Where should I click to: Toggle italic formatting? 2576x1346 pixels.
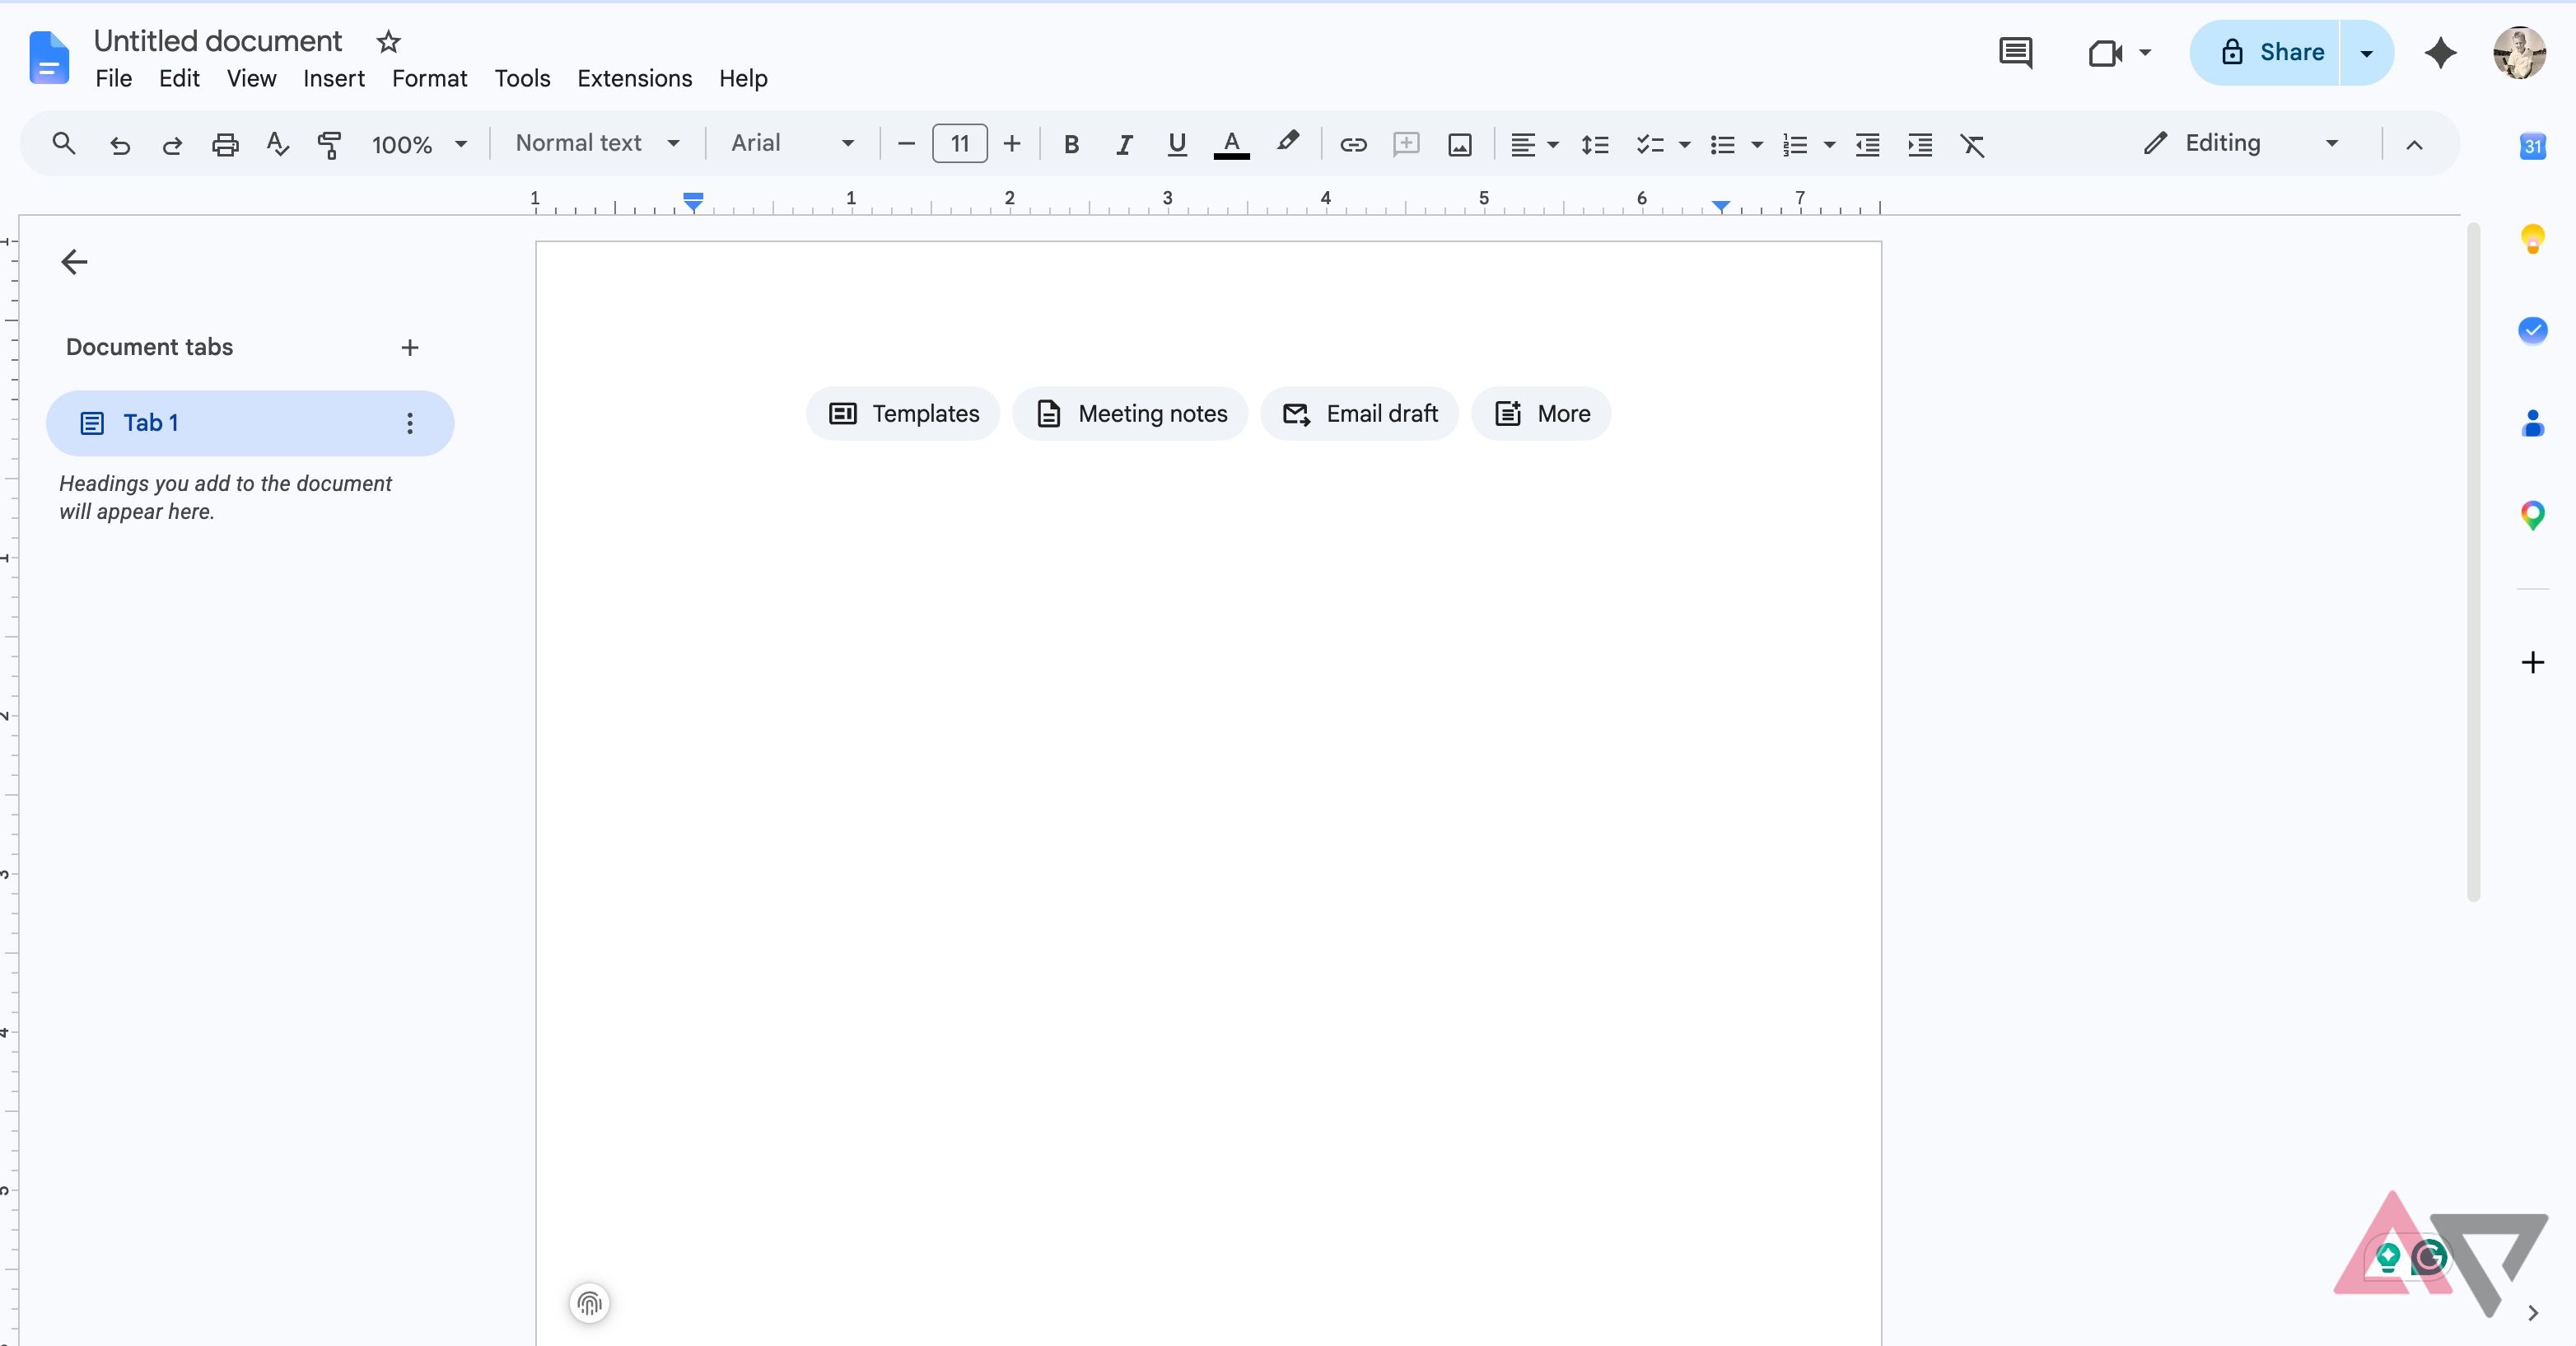coord(1124,145)
